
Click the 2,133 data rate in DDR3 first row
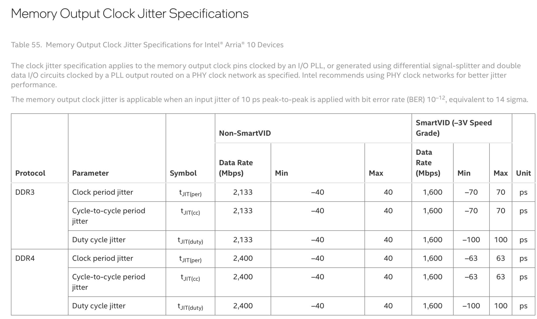coord(243,192)
